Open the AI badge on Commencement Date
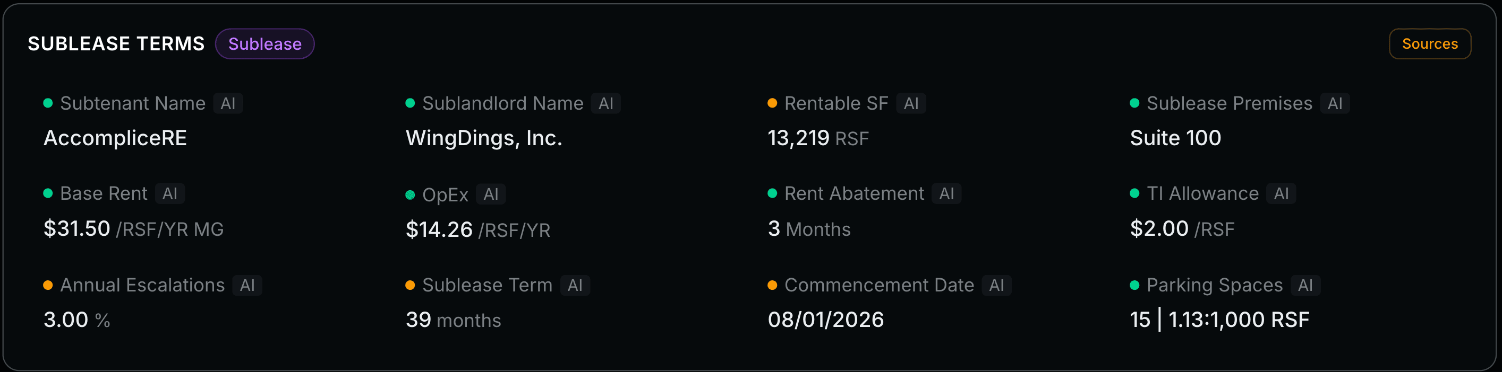 (x=996, y=285)
